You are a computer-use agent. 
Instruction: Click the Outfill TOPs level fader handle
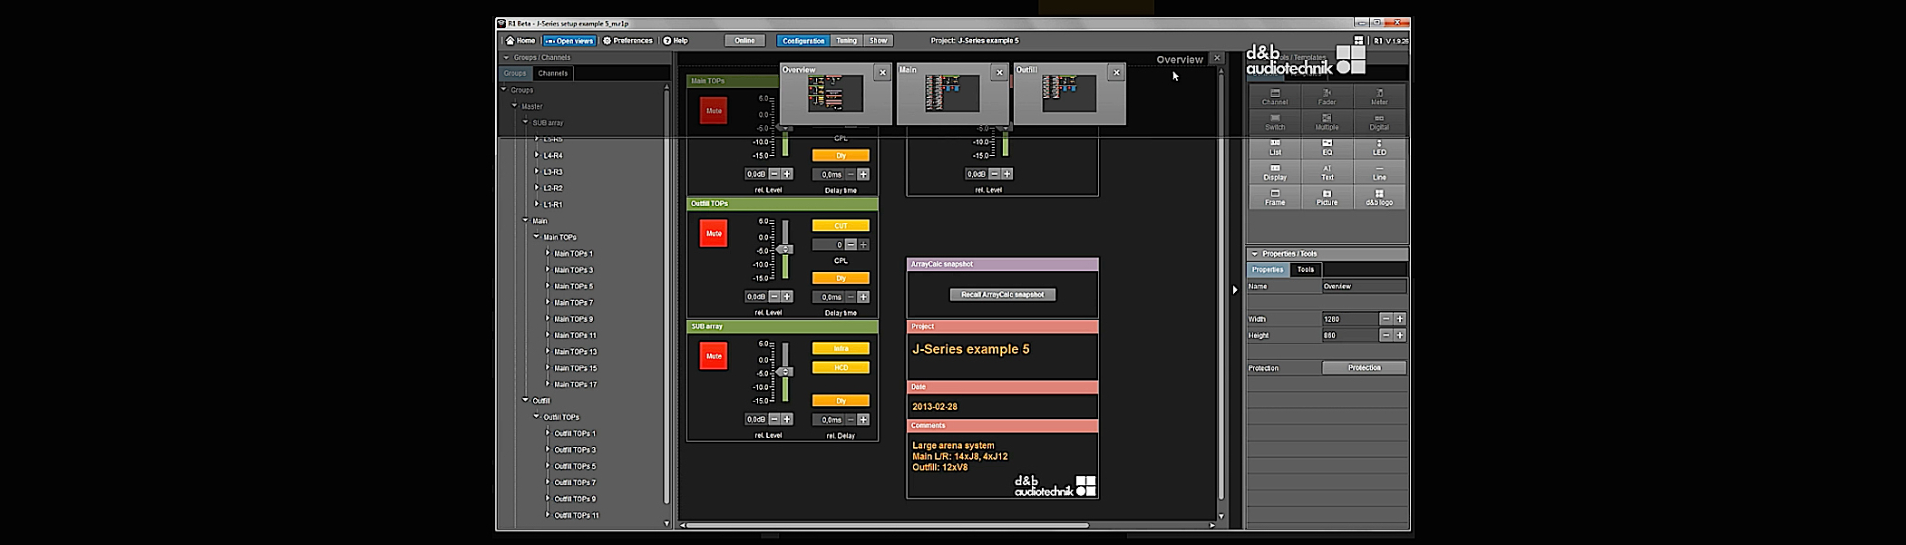tap(784, 249)
